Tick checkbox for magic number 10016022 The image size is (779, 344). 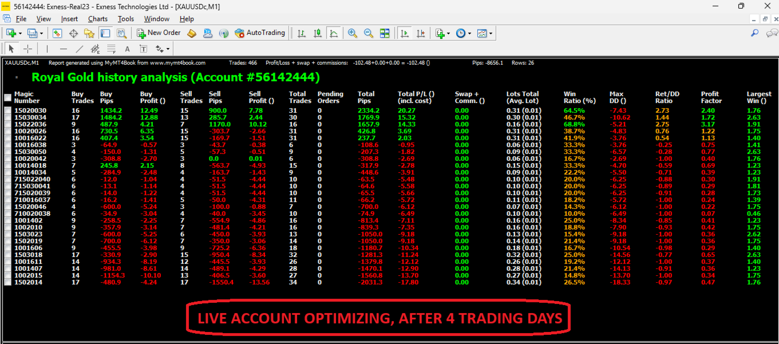click(x=7, y=138)
